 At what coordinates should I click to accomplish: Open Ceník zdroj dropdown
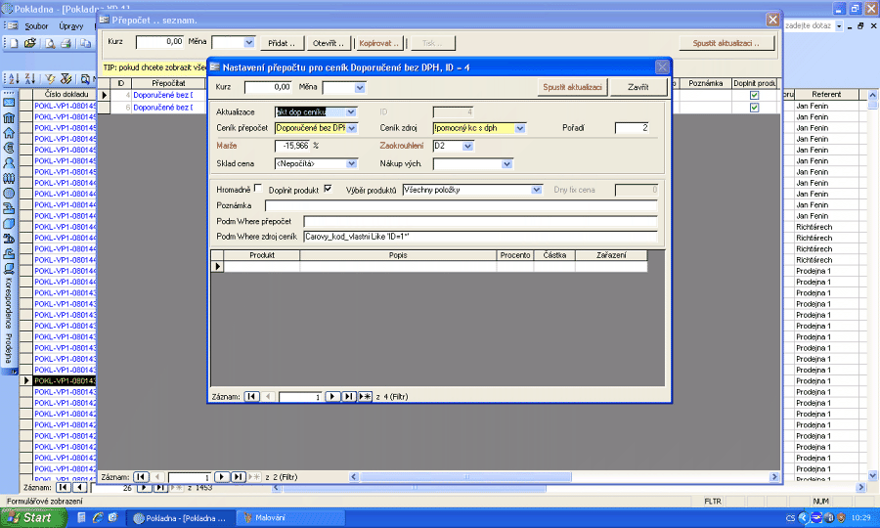[x=520, y=128]
